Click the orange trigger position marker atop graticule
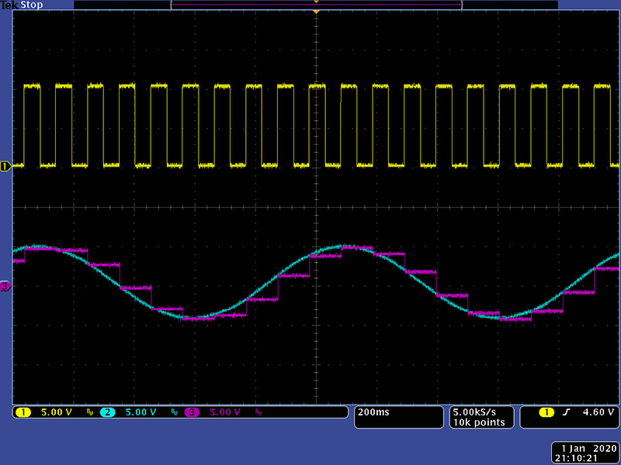This screenshot has width=621, height=465. pyautogui.click(x=316, y=12)
